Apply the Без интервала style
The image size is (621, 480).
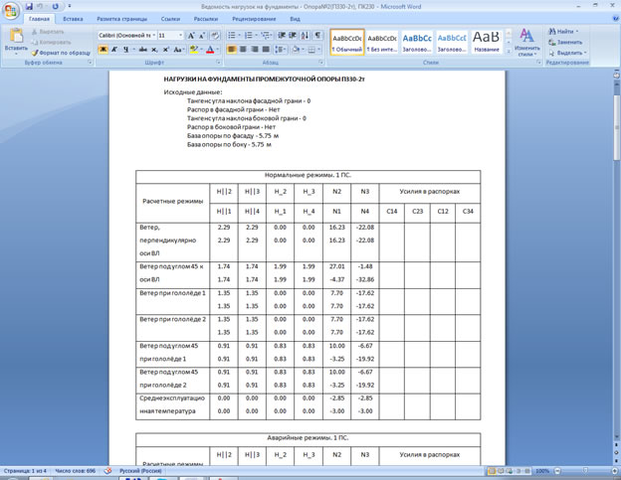(382, 42)
